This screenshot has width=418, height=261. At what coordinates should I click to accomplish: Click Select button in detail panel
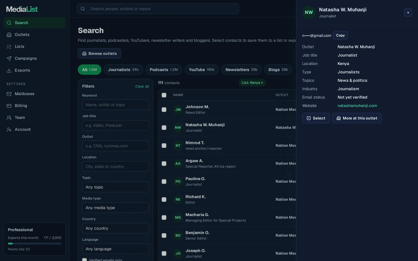[x=316, y=118]
